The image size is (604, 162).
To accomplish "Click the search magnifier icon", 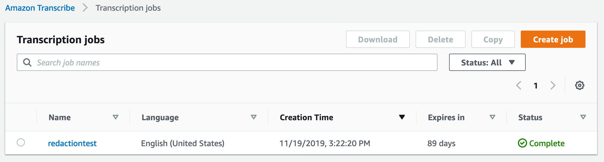I will click(27, 62).
